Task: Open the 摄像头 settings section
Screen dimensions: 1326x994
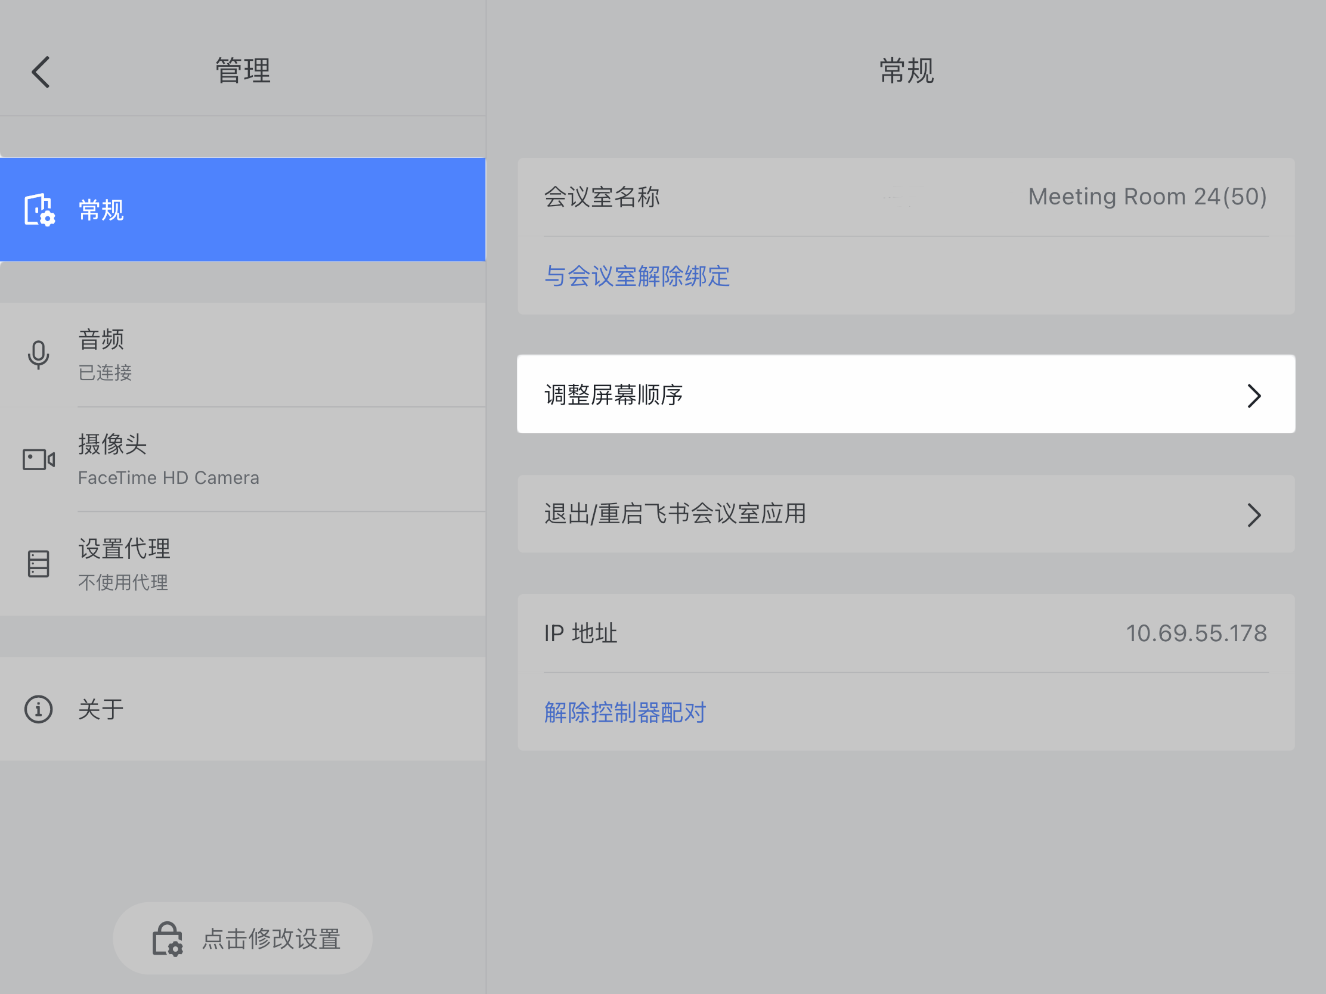Action: [243, 459]
